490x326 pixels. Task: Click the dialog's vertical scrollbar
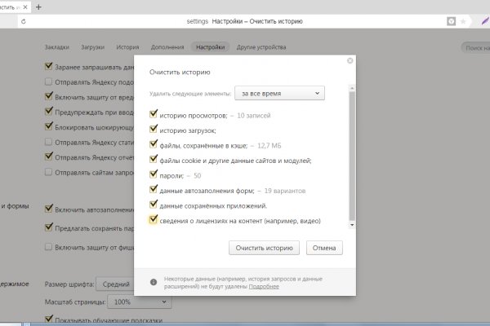coord(352,147)
